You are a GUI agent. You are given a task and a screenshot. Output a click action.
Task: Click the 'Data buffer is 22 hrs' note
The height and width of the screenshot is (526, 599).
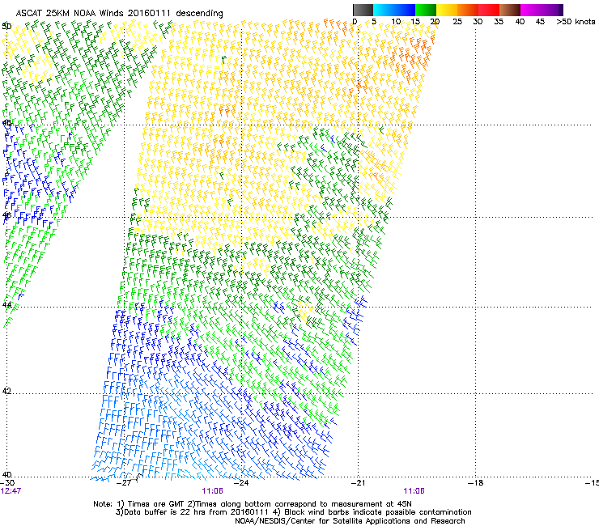click(293, 512)
